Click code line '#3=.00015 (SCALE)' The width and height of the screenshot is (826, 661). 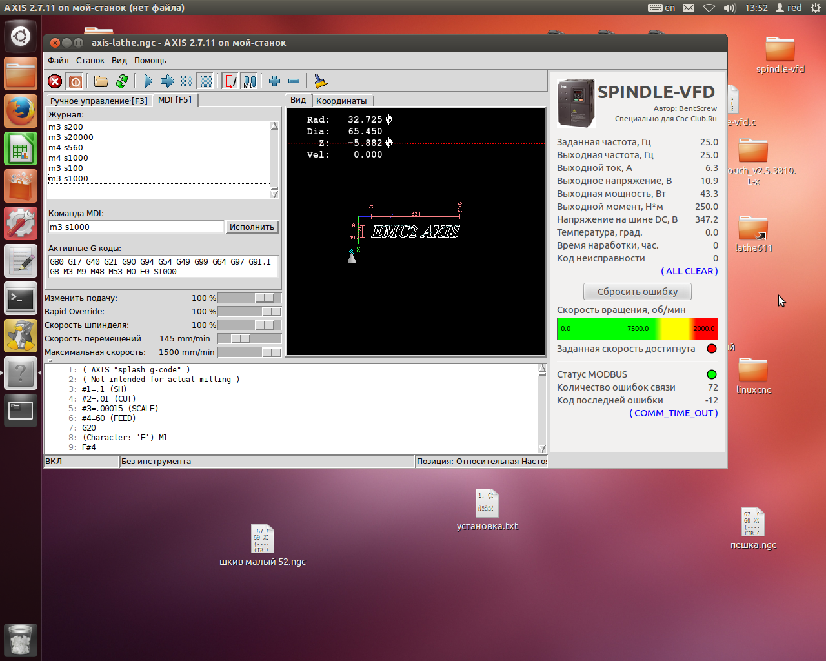click(x=120, y=409)
